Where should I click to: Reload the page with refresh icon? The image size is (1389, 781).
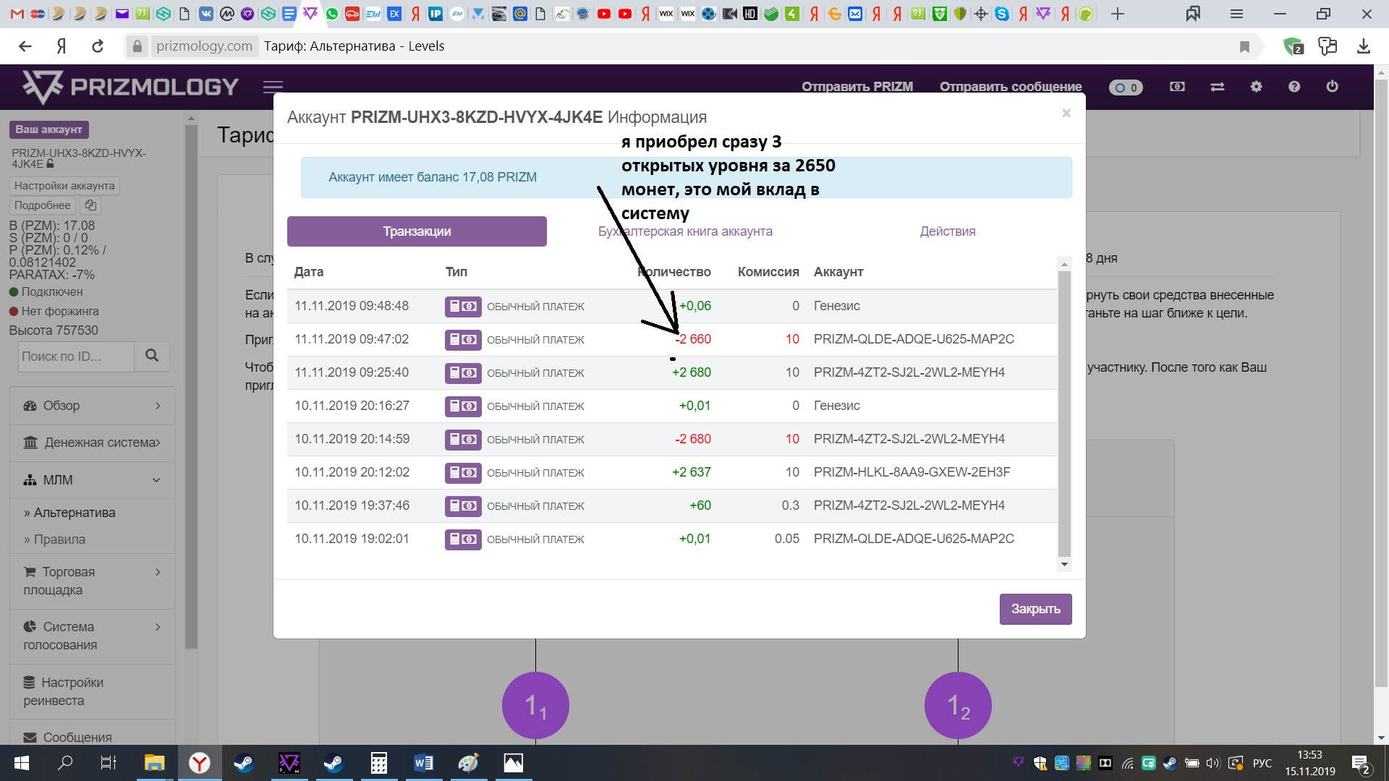98,46
